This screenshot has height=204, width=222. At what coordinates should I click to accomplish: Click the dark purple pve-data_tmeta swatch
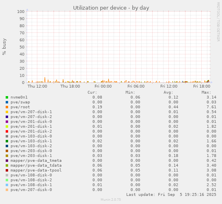coord(7,161)
